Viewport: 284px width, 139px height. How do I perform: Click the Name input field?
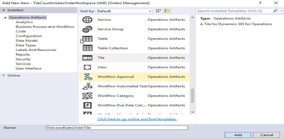[116, 128]
